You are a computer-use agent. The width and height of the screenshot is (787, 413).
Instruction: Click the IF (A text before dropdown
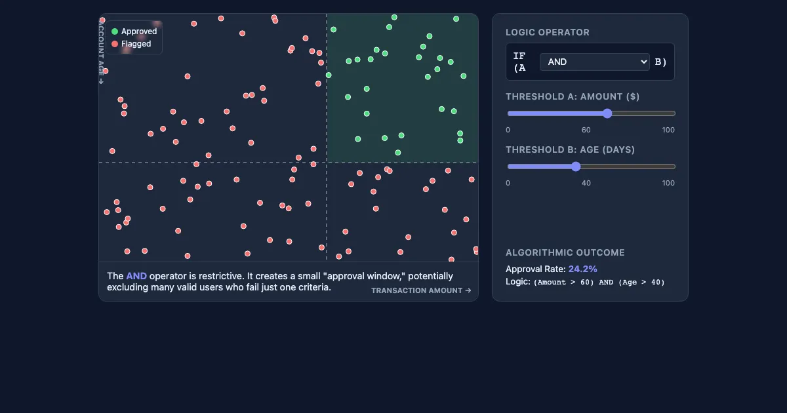519,62
